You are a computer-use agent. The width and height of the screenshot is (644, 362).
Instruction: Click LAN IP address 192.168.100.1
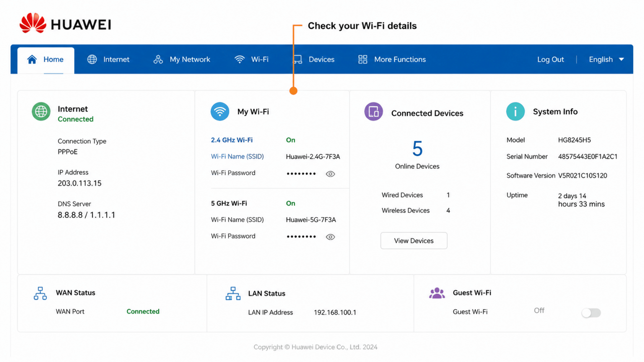click(335, 312)
